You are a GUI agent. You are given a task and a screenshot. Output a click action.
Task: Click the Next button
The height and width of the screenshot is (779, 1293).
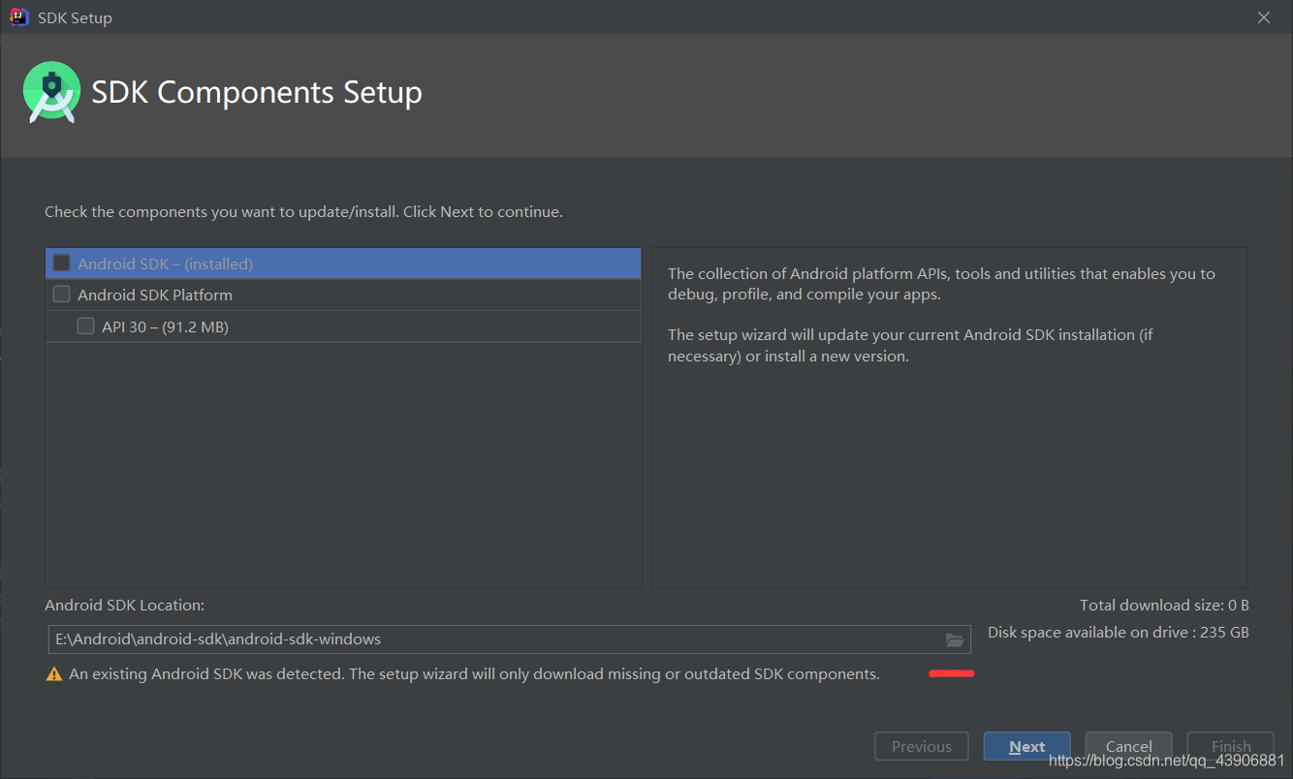tap(1026, 746)
